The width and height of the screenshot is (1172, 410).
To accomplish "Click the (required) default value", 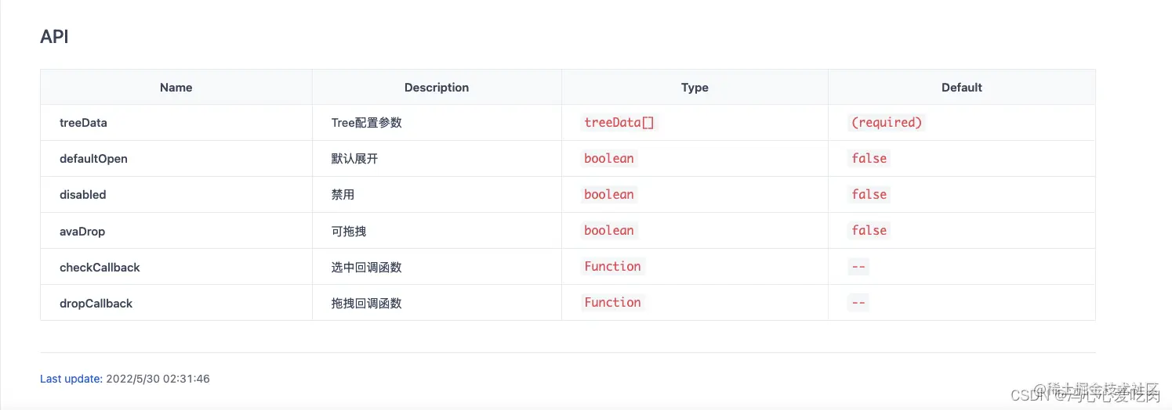I will point(887,123).
